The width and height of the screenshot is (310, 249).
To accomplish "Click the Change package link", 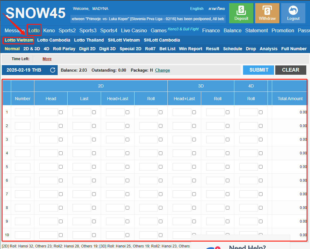I will point(162,70).
